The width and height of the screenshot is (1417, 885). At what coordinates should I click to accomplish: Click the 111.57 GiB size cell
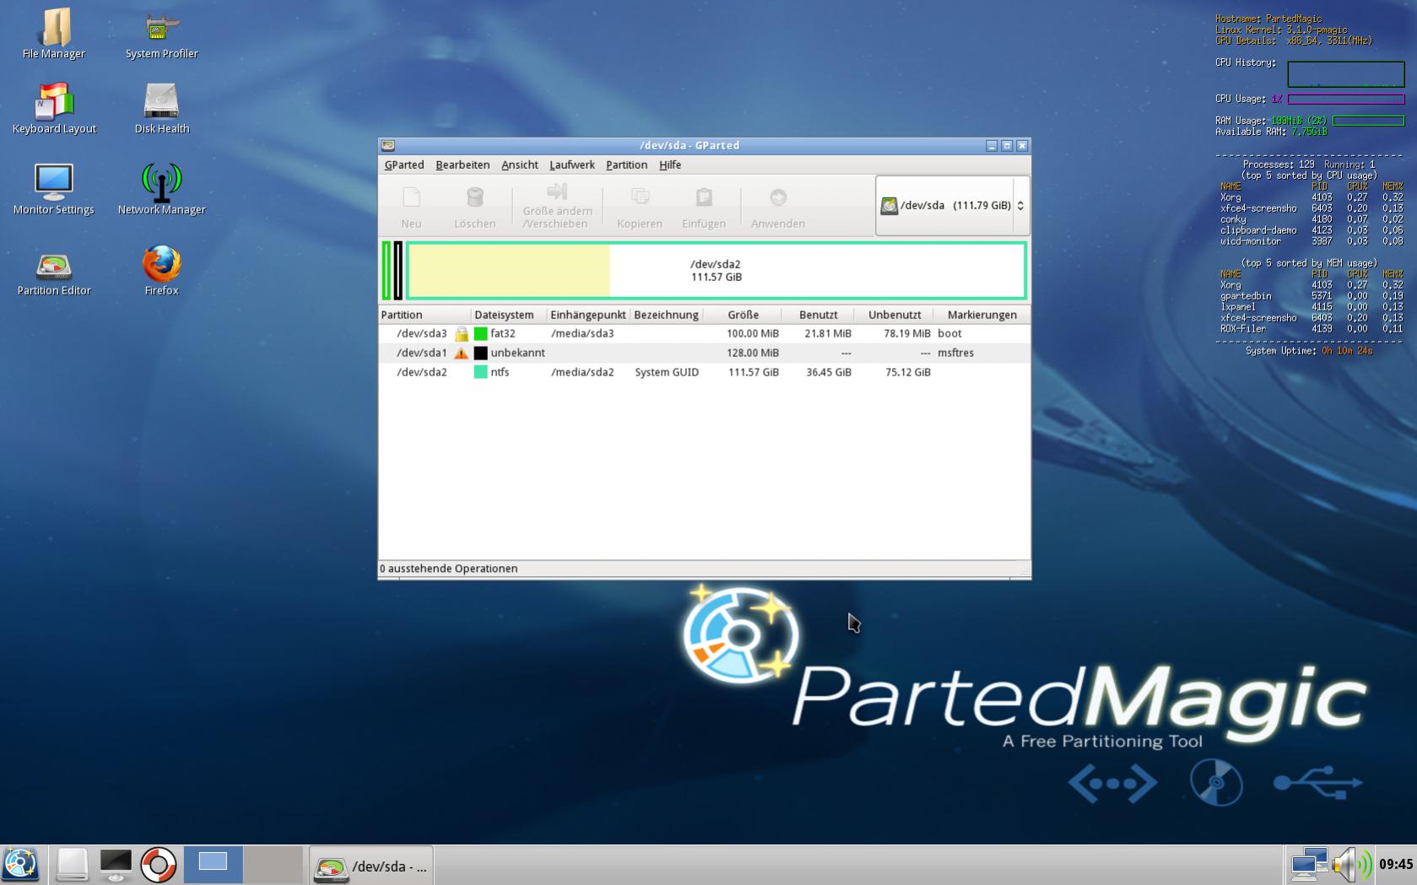click(754, 372)
